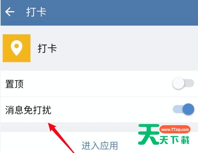The width and height of the screenshot is (198, 153).
Task: Go back with the header arrow
Action: click(x=10, y=12)
